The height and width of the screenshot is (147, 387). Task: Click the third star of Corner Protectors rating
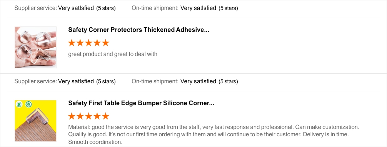88,43
